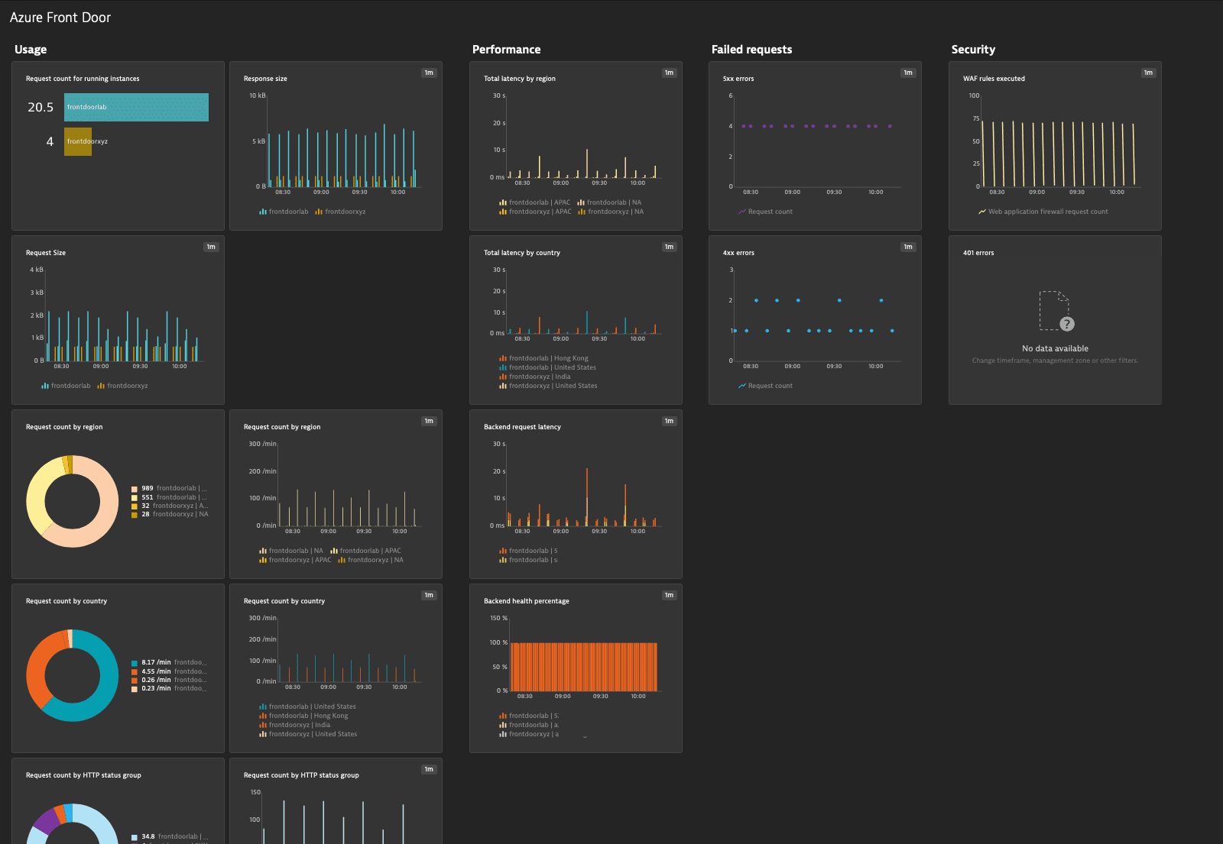
Task: Click the 1m badge on 5xx errors tile
Action: tap(908, 73)
